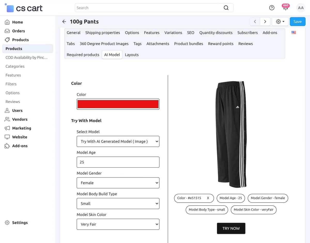The image size is (310, 243).
Task: Go to previous product arrow
Action: pyautogui.click(x=255, y=22)
